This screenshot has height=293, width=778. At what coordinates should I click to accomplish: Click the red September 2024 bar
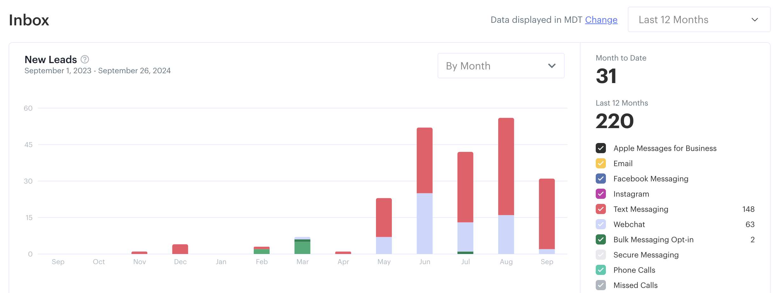547,214
